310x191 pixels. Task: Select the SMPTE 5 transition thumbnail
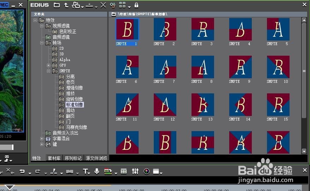click(x=278, y=29)
